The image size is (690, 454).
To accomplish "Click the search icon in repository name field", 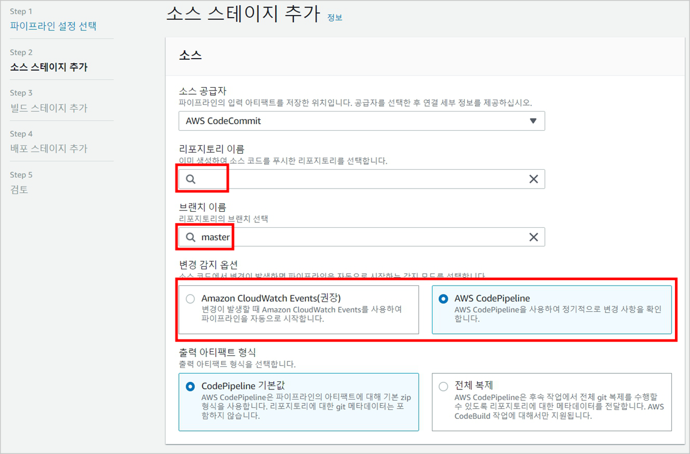I will tap(191, 179).
